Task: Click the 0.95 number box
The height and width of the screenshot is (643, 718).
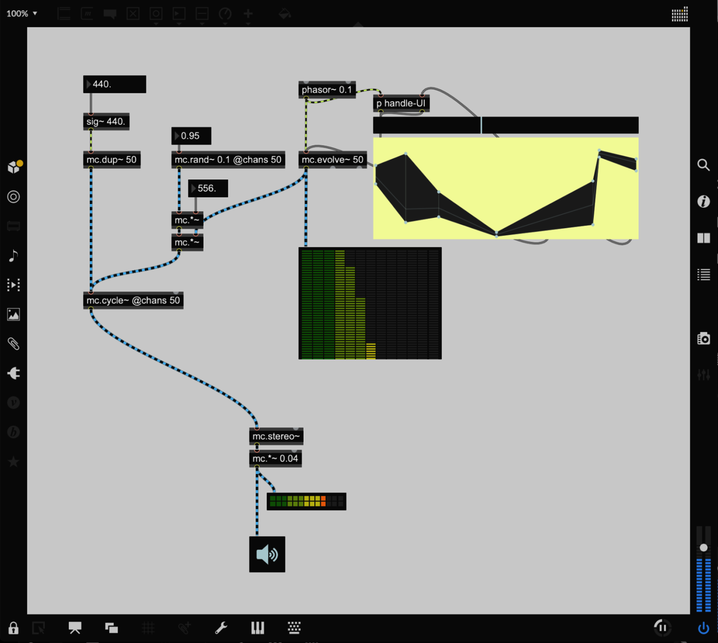Action: (x=191, y=136)
